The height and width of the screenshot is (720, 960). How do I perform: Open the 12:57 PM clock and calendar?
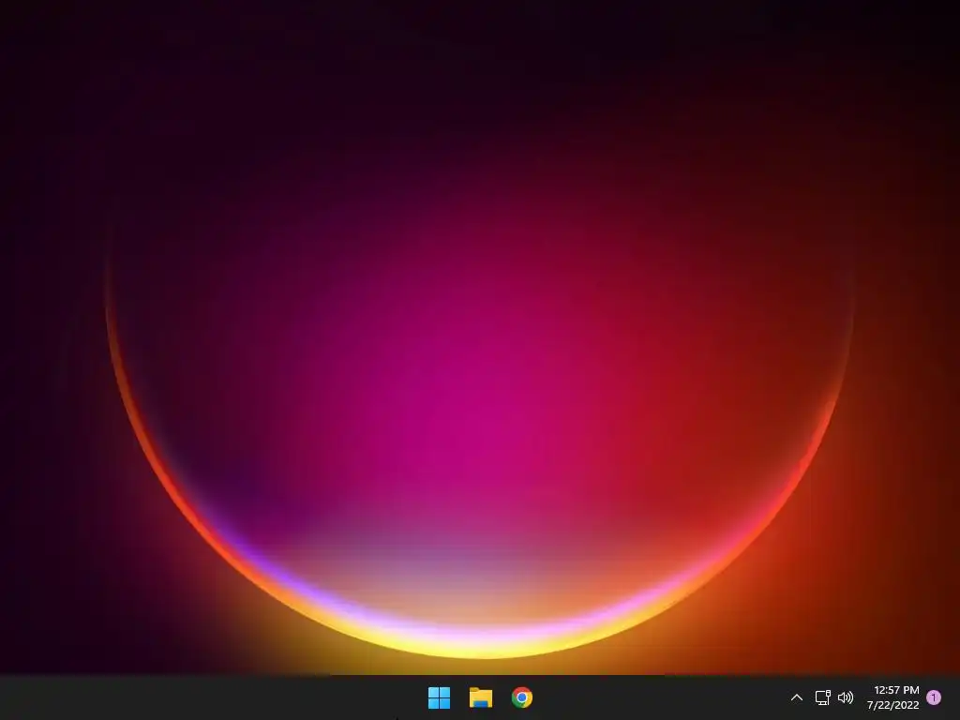point(893,697)
